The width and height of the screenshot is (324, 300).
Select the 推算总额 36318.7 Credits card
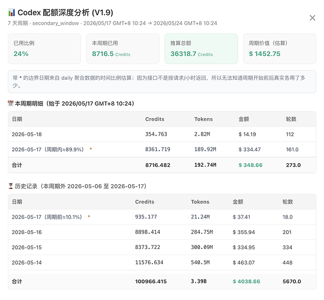tap(201, 49)
